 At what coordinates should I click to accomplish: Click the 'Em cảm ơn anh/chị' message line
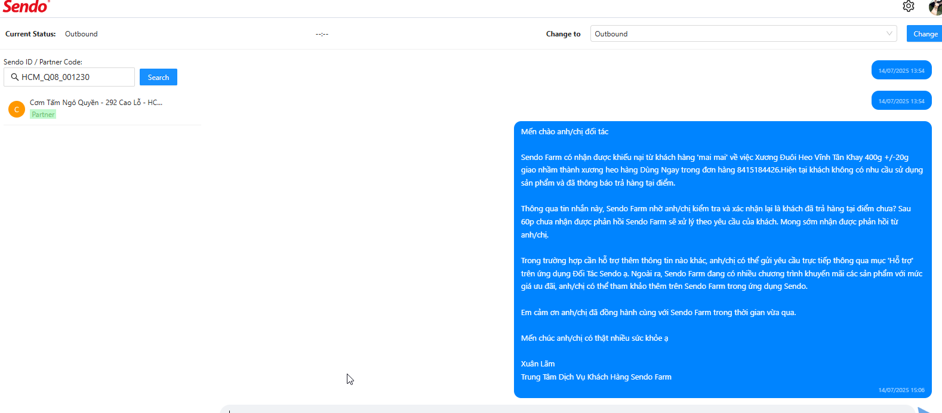(x=658, y=313)
